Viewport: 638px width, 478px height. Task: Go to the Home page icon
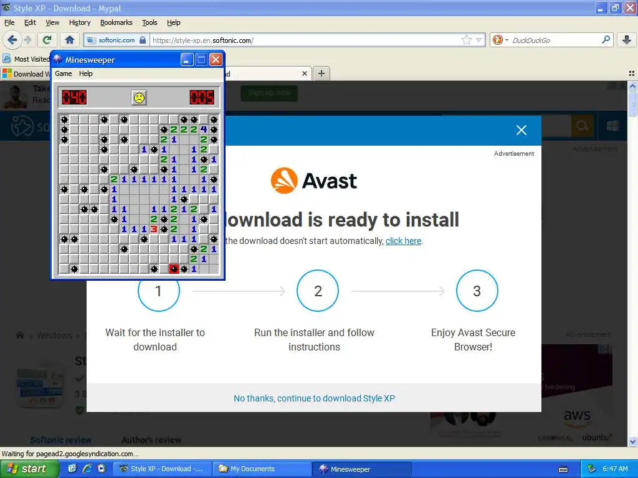[x=70, y=40]
